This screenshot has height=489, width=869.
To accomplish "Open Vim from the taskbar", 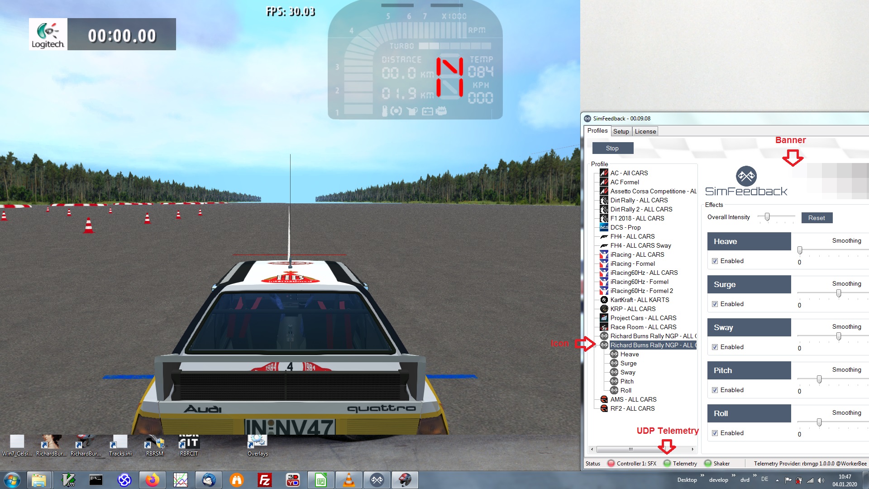I will (x=68, y=480).
